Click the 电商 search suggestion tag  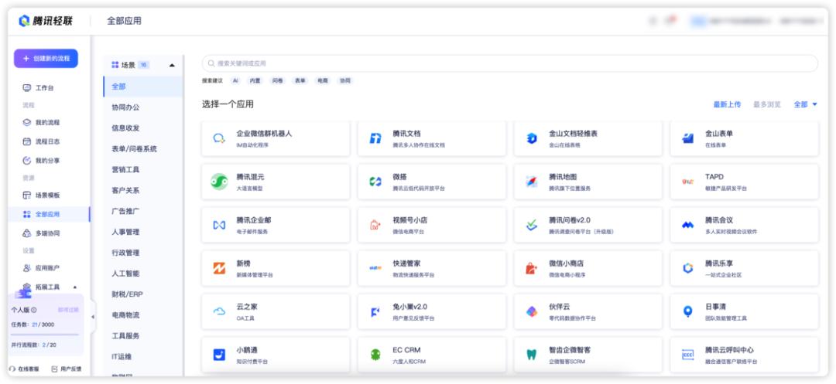pos(323,81)
